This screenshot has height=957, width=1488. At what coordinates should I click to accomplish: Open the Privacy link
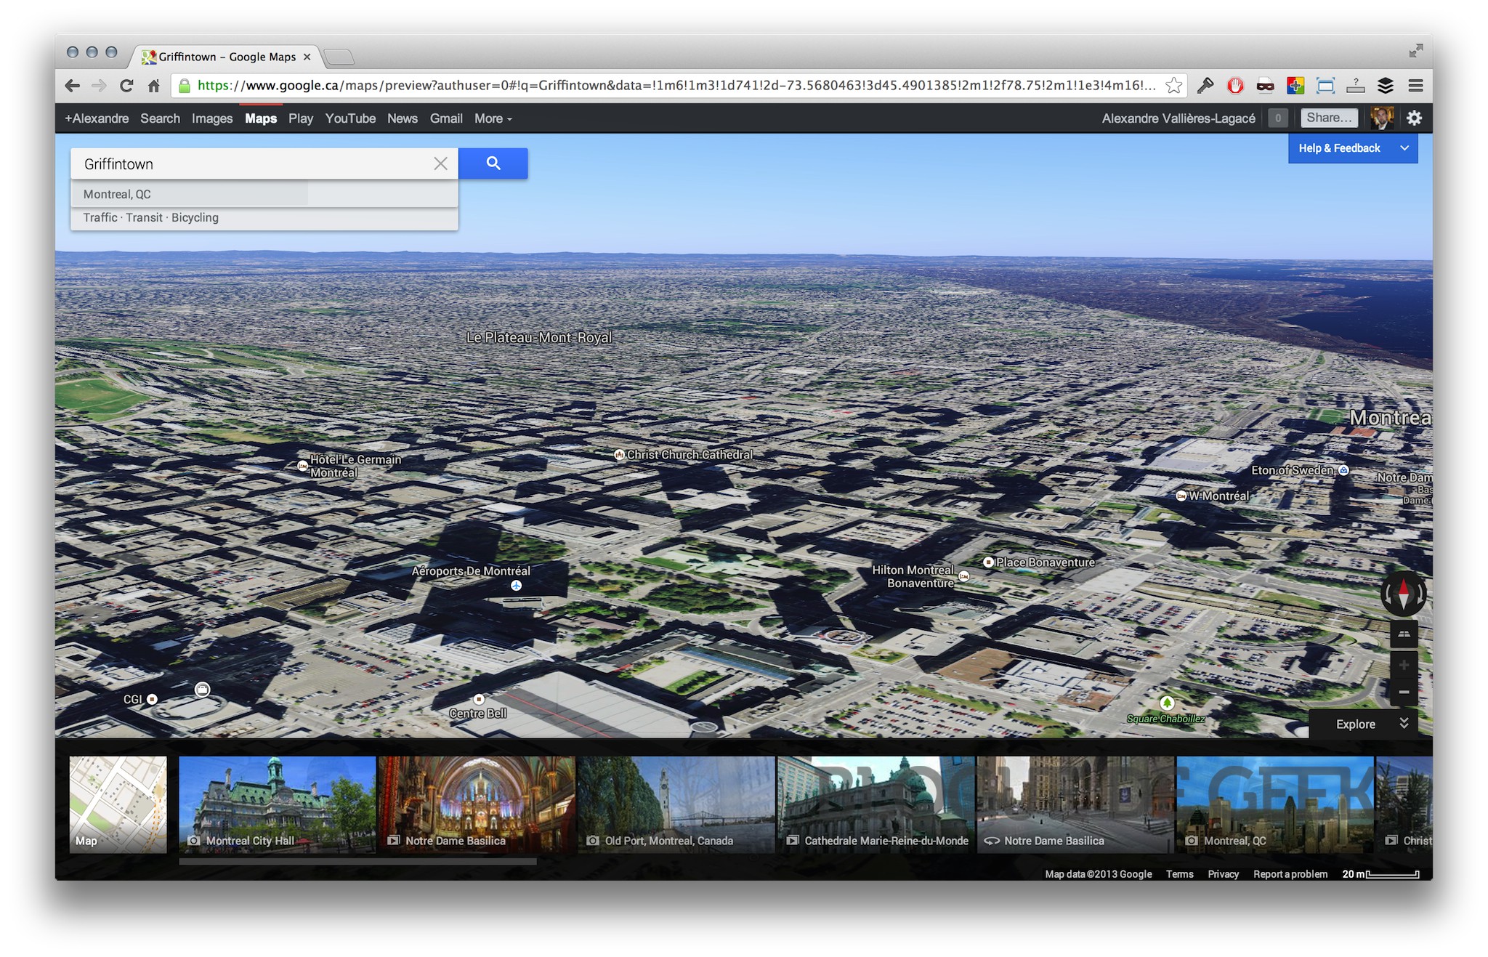pyautogui.click(x=1223, y=874)
